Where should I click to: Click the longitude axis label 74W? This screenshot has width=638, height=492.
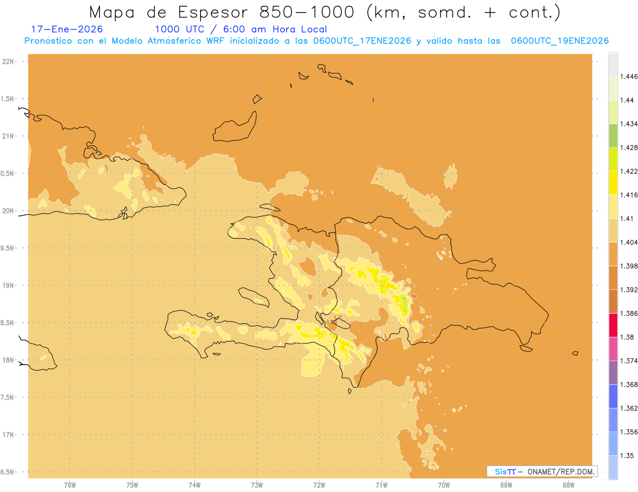[x=195, y=485]
